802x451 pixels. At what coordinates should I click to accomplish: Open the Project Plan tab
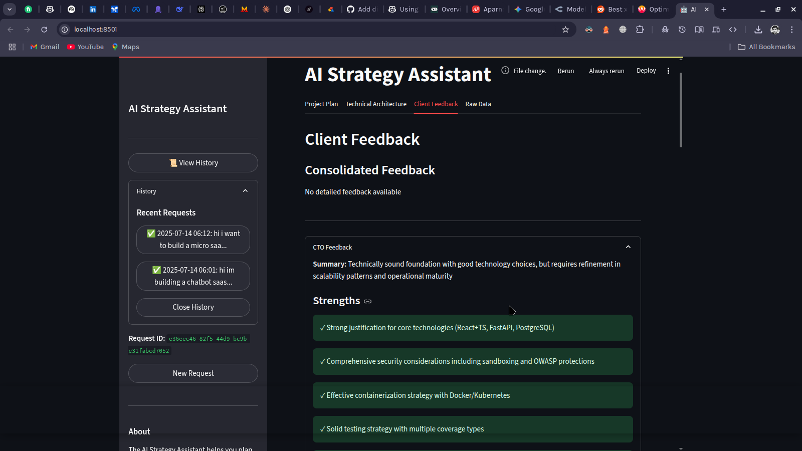321,104
